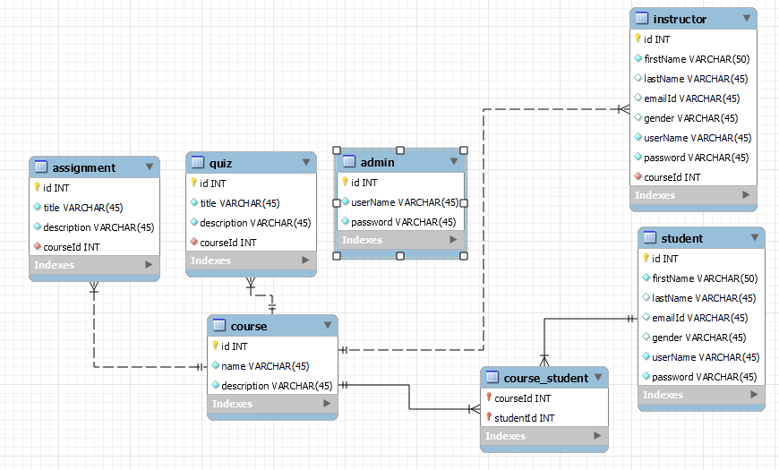Screen dimensions: 779x470
Task: Expand Indexes section of quiz table
Action: point(305,260)
